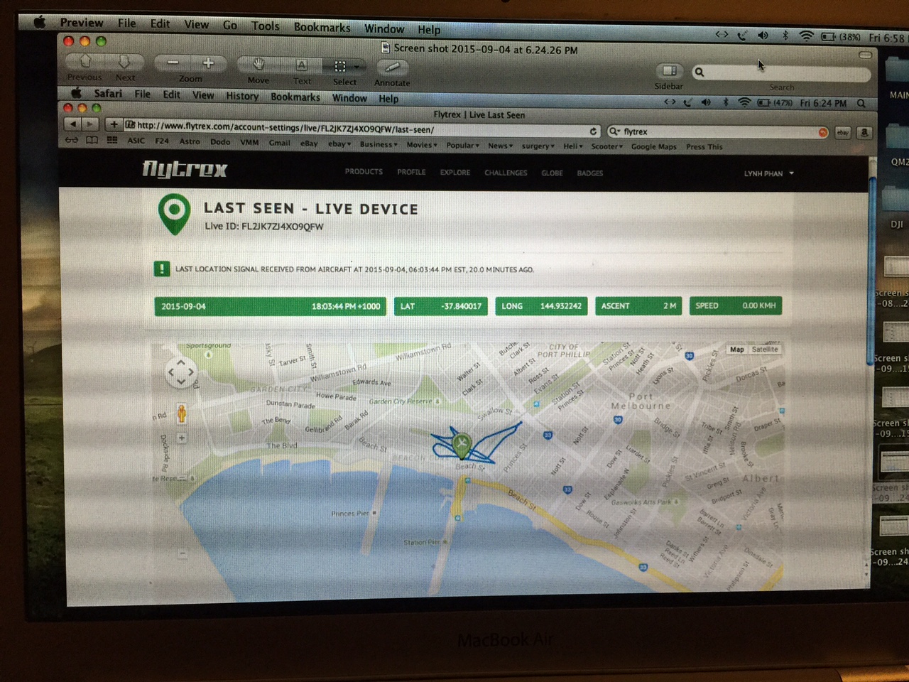Zoom in on the Google map
This screenshot has height=682, width=909.
pos(182,438)
